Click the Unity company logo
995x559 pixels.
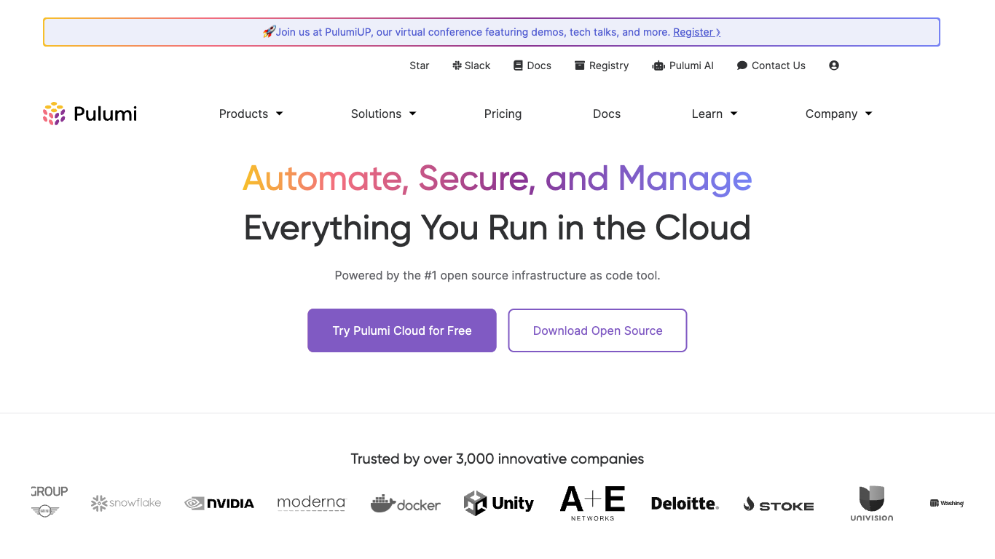pyautogui.click(x=499, y=503)
